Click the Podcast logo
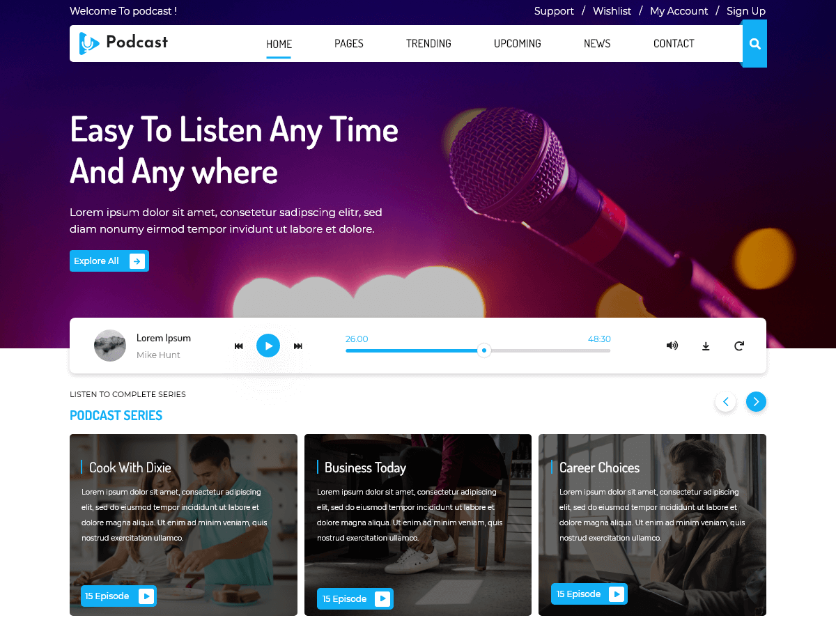 [124, 43]
